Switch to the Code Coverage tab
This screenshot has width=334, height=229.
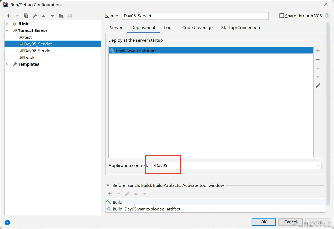(197, 28)
